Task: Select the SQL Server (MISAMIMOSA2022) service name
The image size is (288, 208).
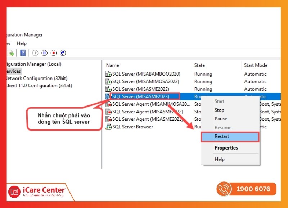Action: point(146,81)
